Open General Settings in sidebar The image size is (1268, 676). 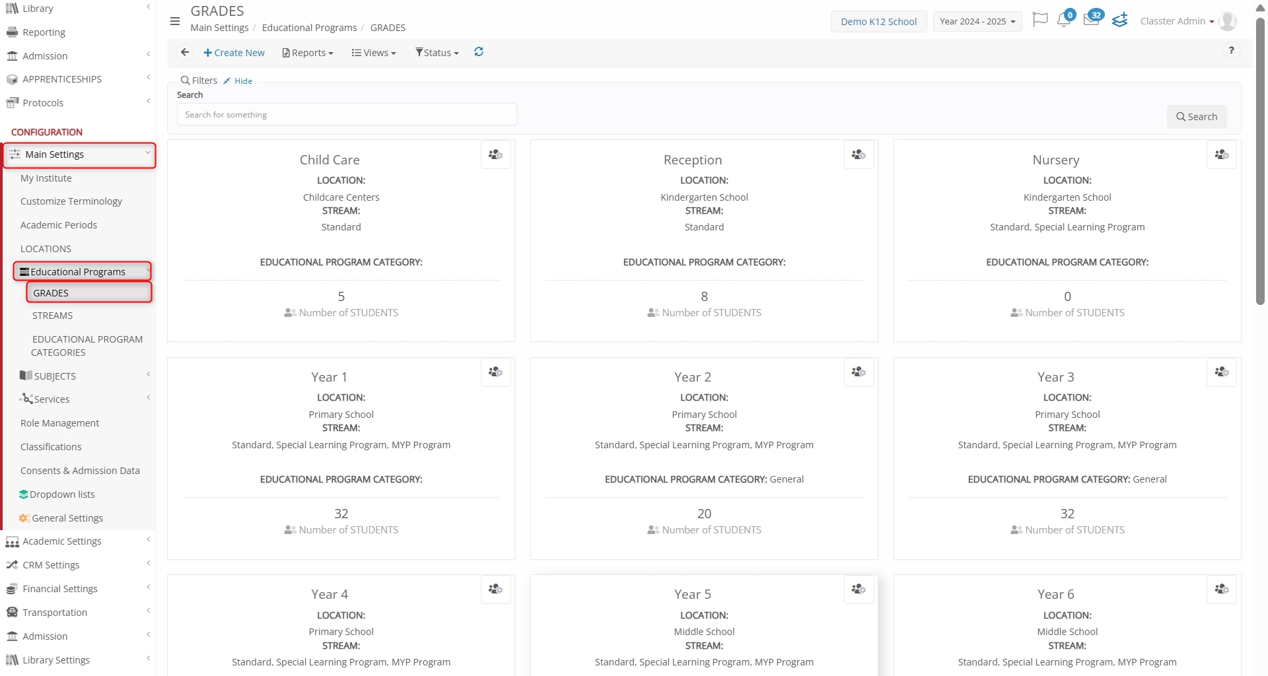(61, 518)
